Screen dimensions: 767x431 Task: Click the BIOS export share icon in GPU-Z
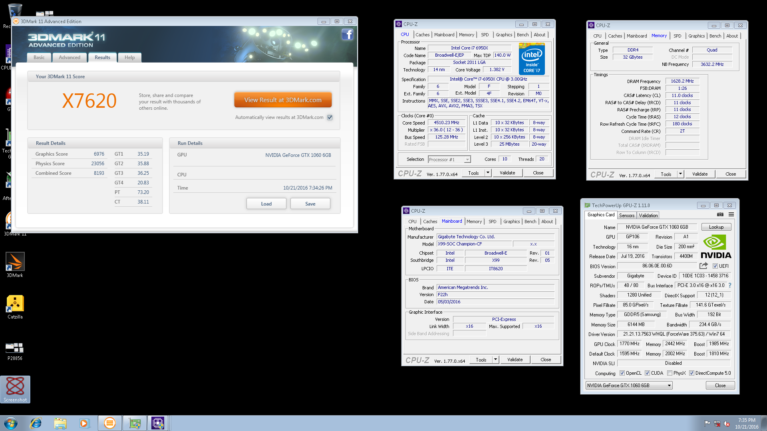pyautogui.click(x=703, y=266)
